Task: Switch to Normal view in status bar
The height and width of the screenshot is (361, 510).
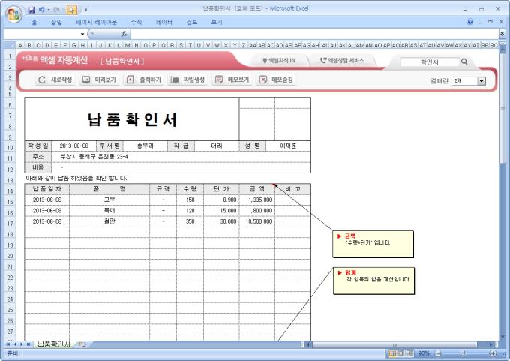Action: click(x=392, y=353)
